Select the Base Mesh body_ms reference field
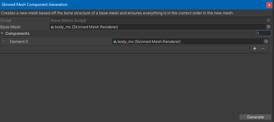Viewport: 274px width, 122px height. point(160,27)
